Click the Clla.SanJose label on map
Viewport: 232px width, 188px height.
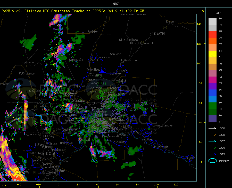128,40
